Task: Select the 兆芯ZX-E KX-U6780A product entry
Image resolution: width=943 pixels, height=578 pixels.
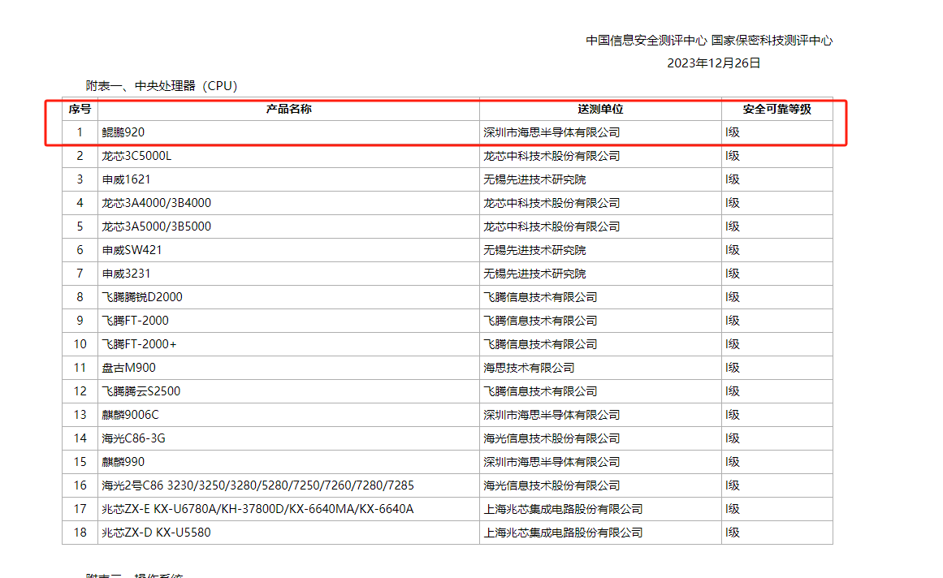Action: click(258, 509)
